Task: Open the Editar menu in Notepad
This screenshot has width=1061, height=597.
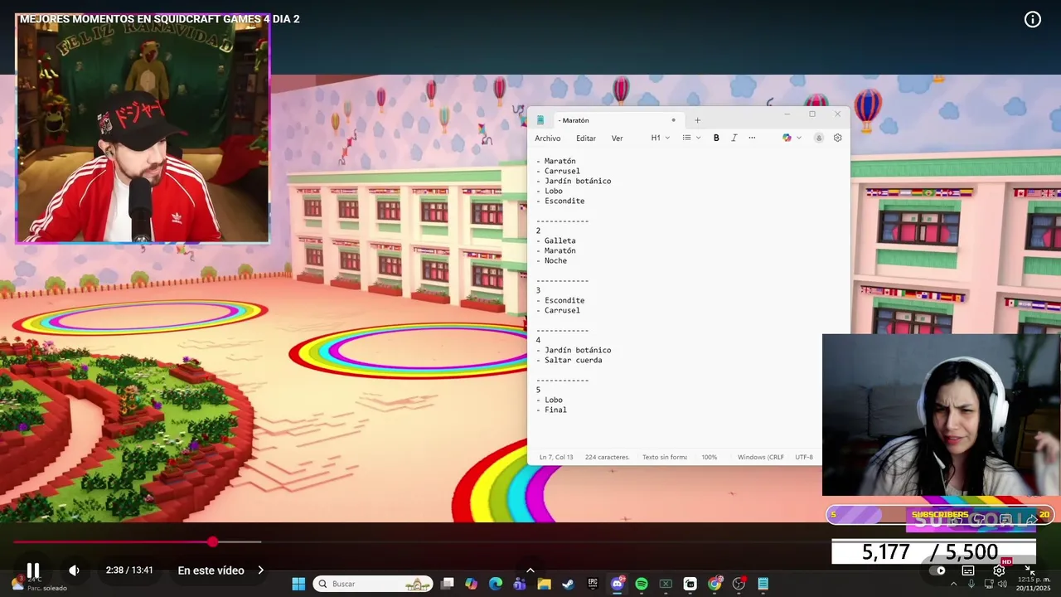Action: coord(586,138)
